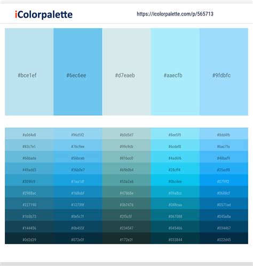Choose the #81bcc0 shade cell
The width and height of the screenshot is (253, 266).
tap(127, 157)
